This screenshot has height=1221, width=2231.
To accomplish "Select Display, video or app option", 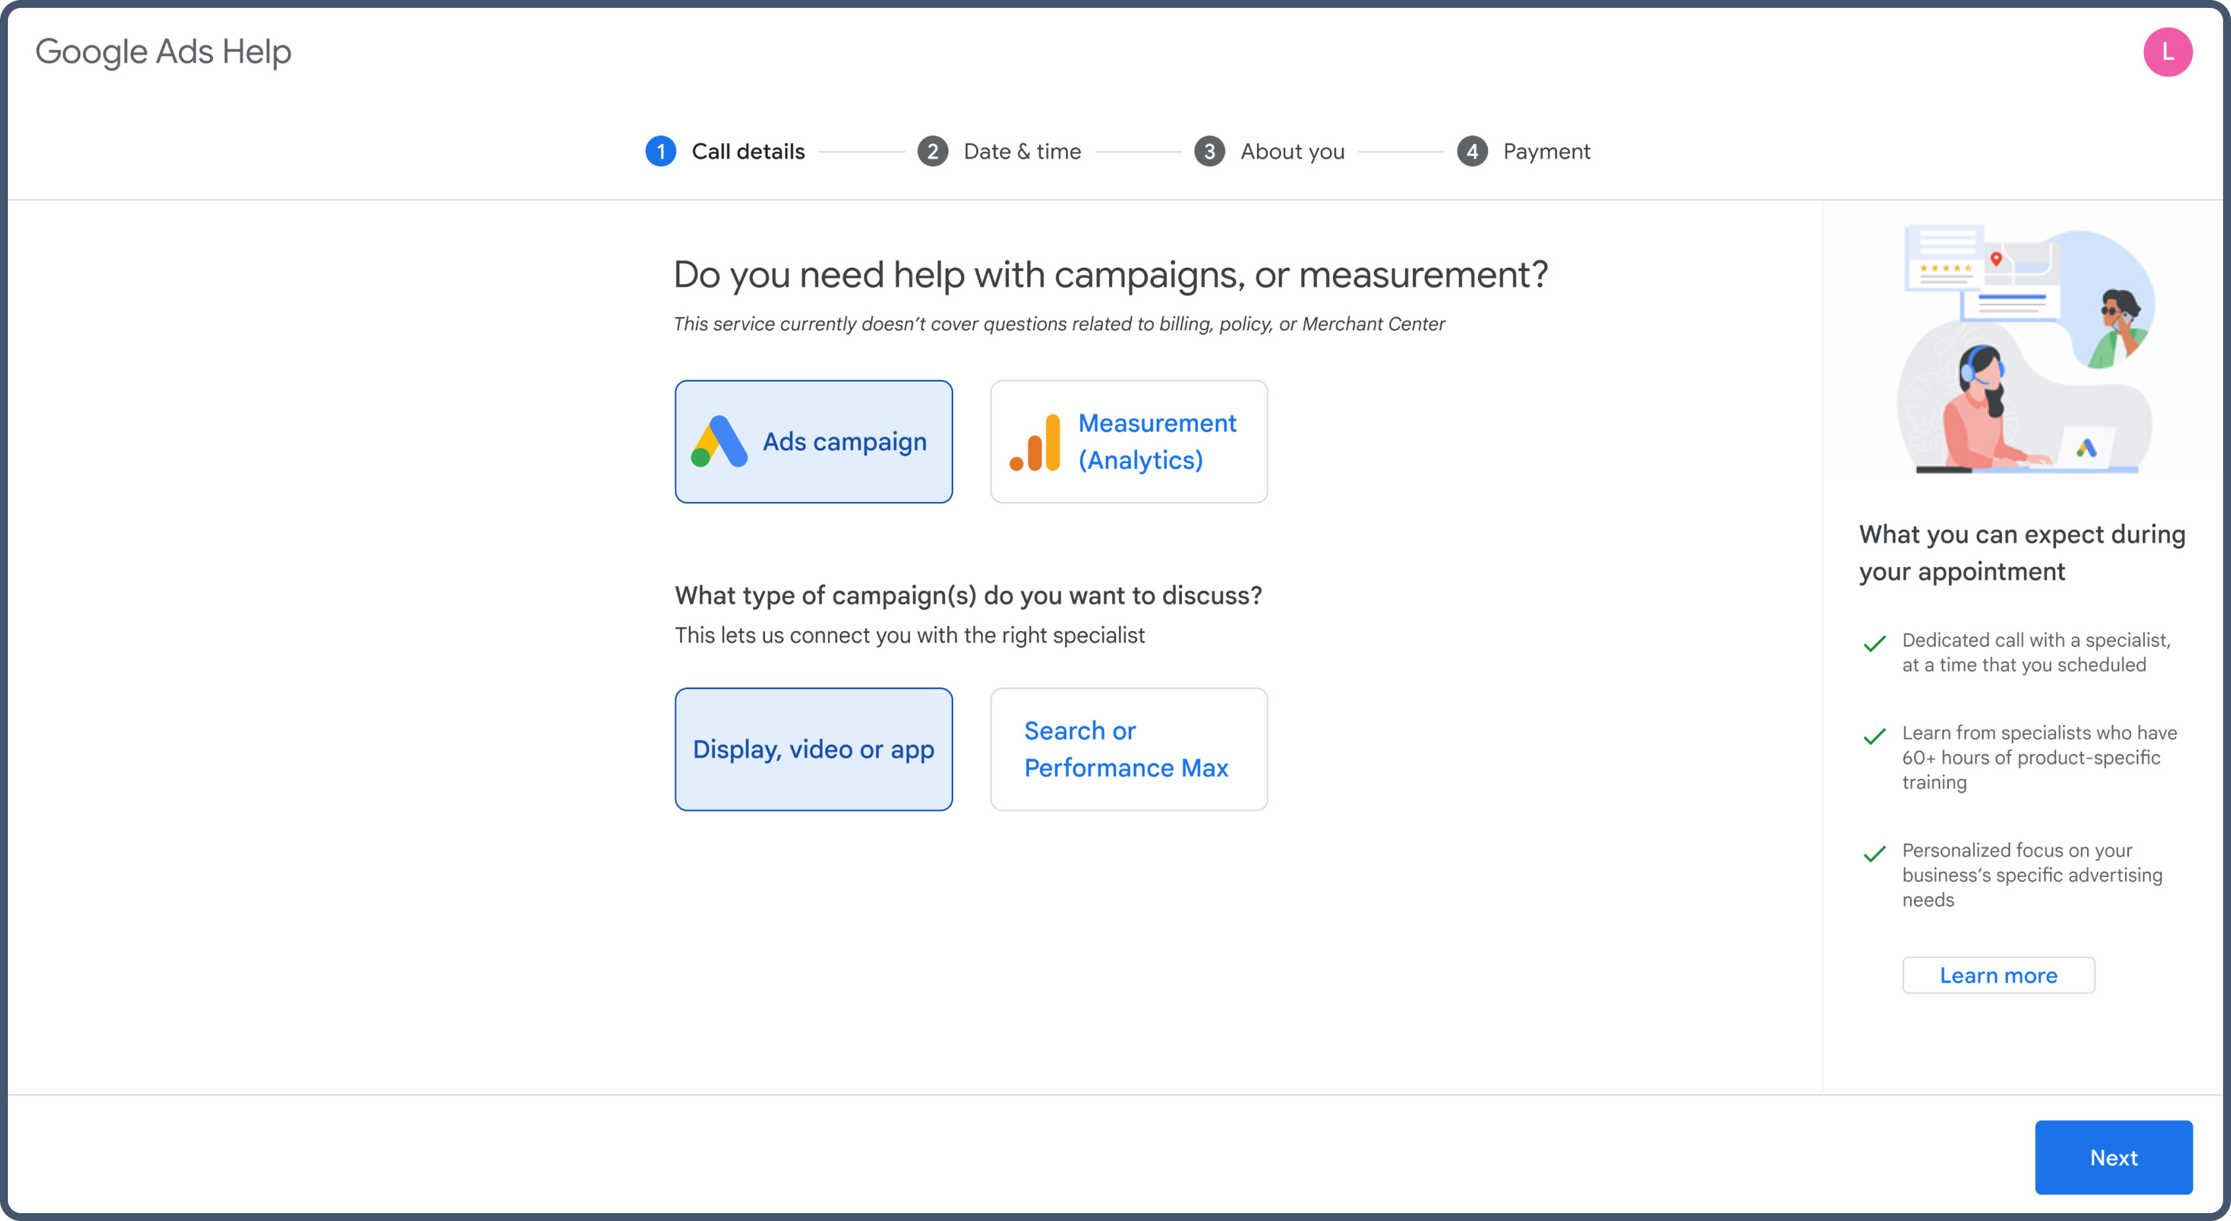I will point(813,749).
